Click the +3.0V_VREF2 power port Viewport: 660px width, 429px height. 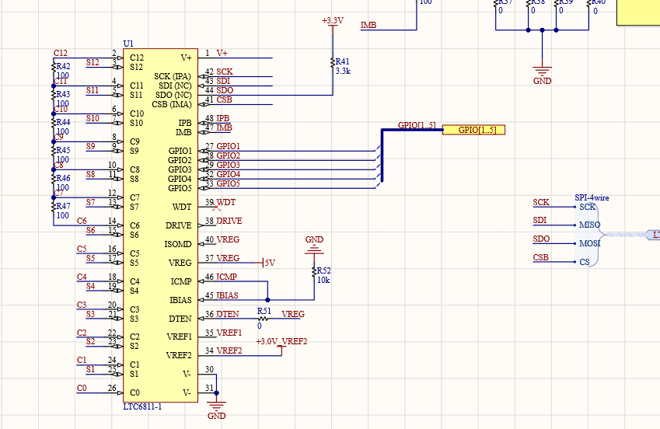pyautogui.click(x=281, y=342)
